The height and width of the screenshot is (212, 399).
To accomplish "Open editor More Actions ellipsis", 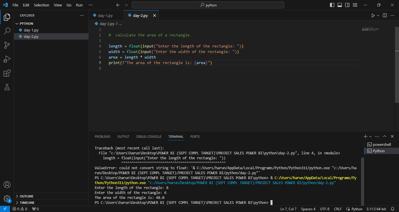I will pos(392,16).
